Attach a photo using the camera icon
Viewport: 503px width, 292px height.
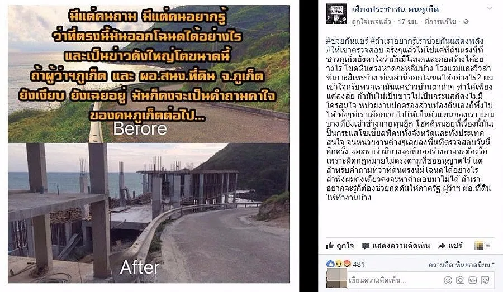click(461, 280)
